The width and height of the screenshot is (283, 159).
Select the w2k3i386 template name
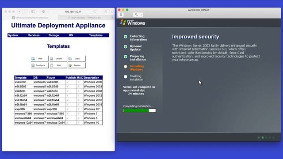coord(20,87)
